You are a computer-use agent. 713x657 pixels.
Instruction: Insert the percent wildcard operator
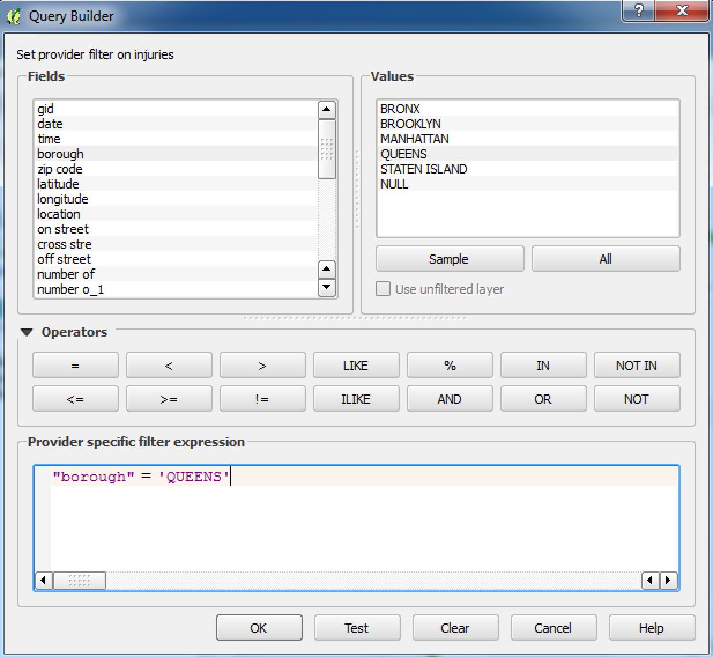coord(450,365)
